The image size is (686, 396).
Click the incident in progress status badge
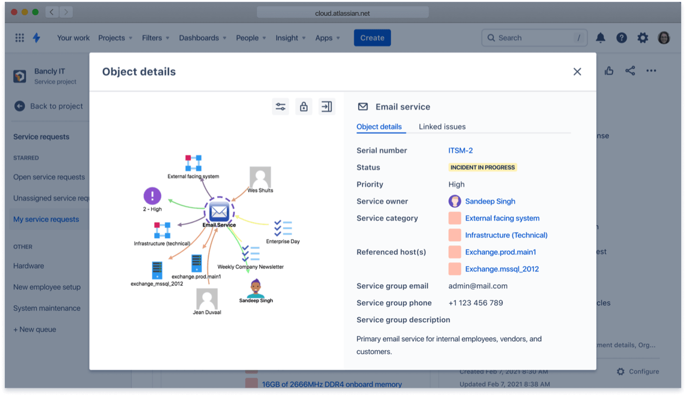pos(482,167)
